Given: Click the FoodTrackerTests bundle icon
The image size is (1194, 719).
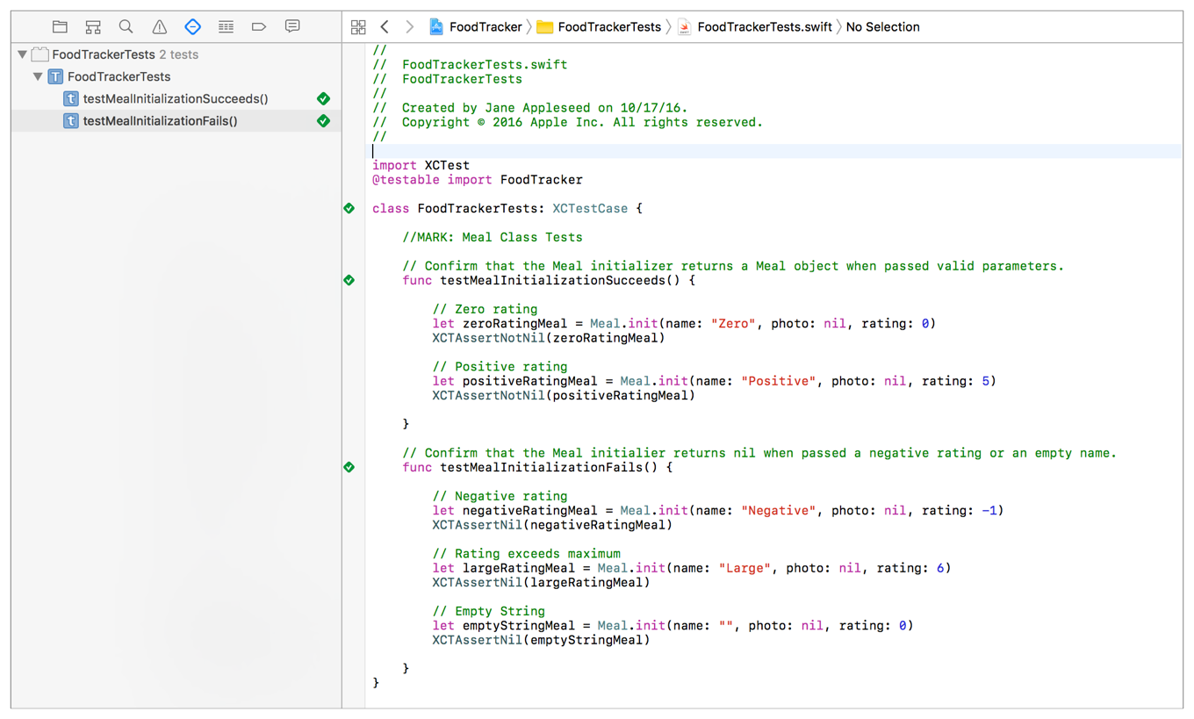Looking at the screenshot, I should (40, 54).
